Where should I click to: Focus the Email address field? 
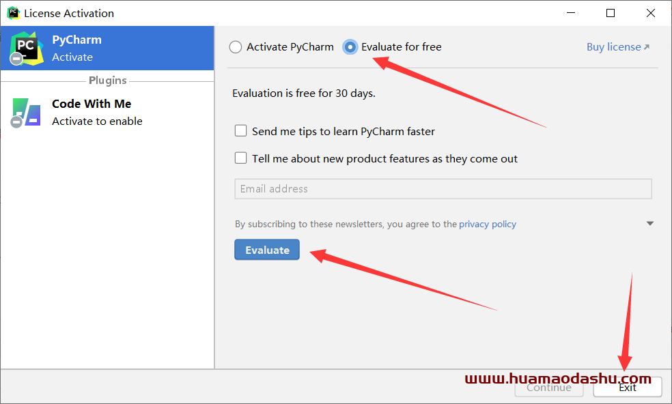pos(443,189)
